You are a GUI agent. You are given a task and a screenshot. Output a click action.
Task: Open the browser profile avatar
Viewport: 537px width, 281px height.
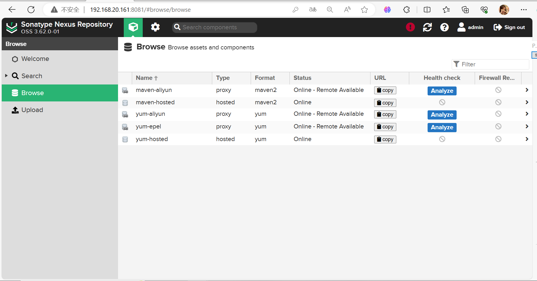(504, 10)
